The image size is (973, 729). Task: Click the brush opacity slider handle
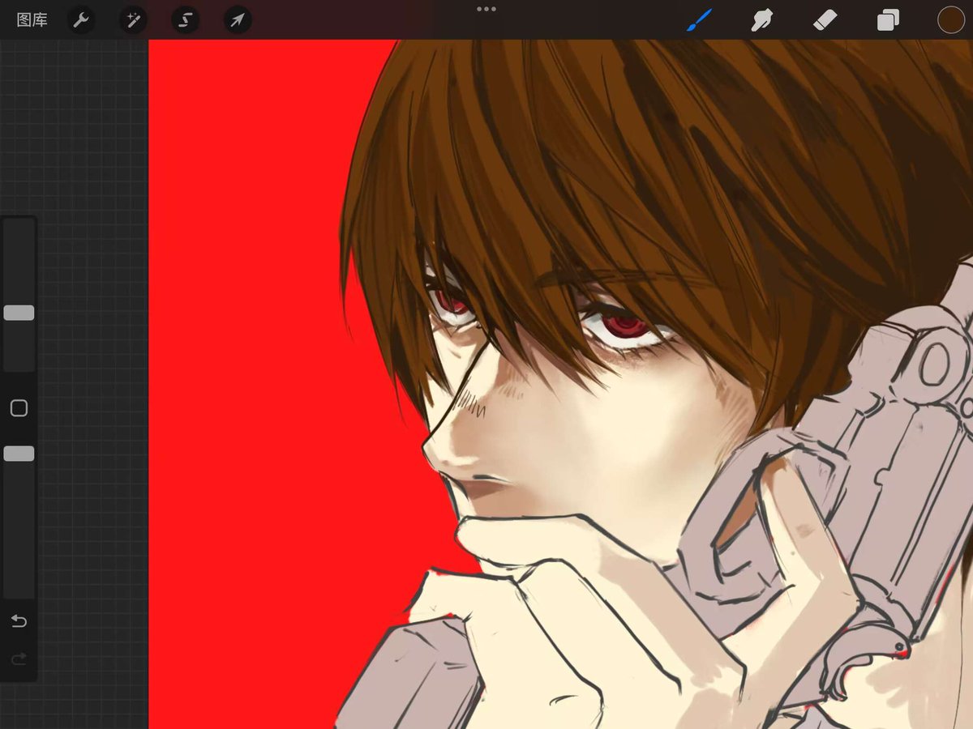[19, 454]
